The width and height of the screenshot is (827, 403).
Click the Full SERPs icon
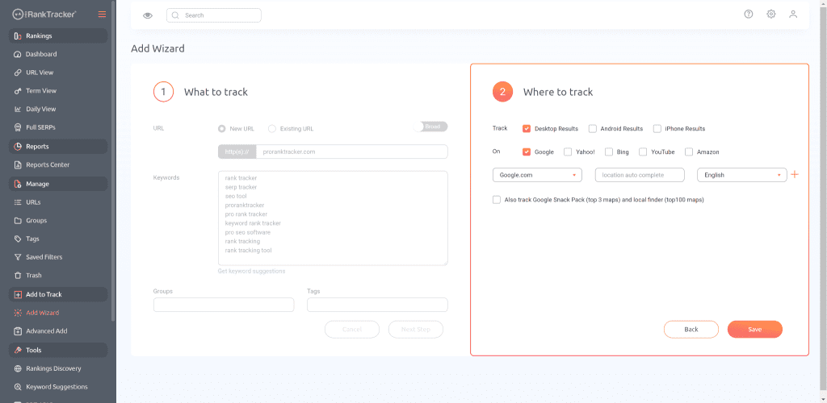click(x=18, y=127)
